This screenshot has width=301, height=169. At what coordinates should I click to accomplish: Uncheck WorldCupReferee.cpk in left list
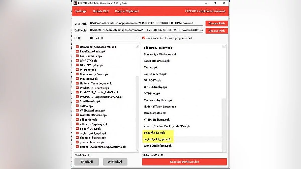[77, 115]
